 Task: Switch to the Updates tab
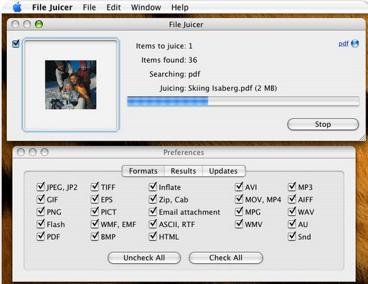(x=223, y=171)
